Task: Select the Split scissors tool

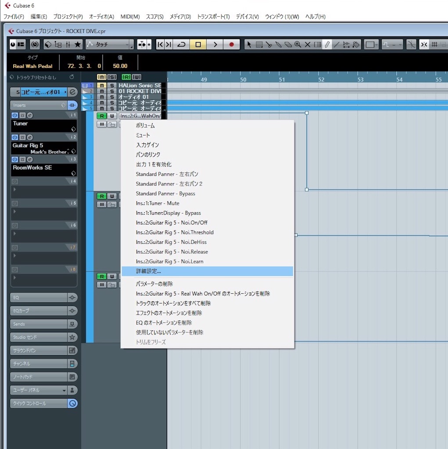Action: click(269, 44)
